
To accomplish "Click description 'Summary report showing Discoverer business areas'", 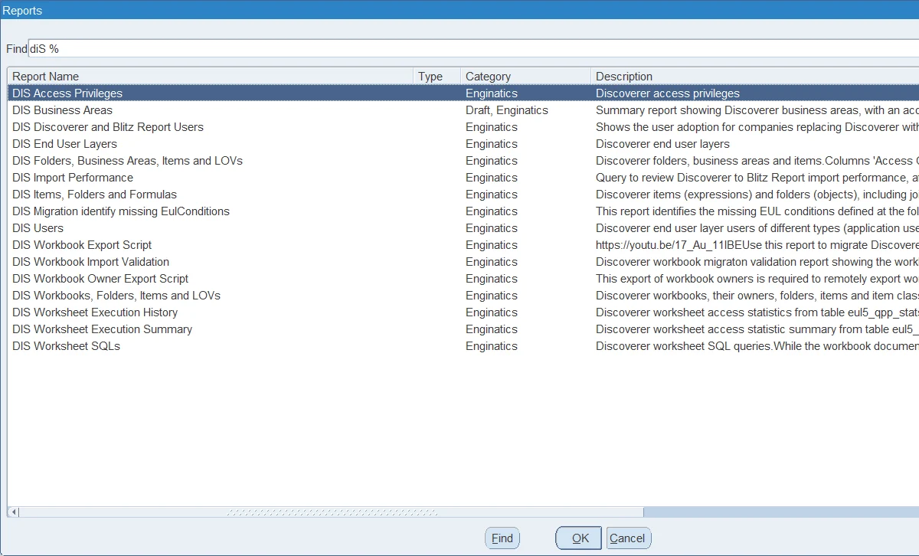I will [x=757, y=110].
